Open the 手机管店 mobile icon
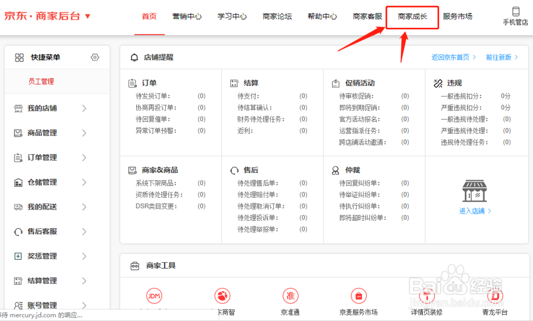533x321 pixels. 515,11
